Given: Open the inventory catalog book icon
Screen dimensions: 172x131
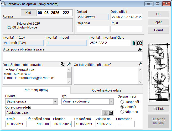Looking at the screenshot, I should [140, 43].
